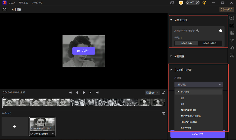Select the AI色調整 tab label

click(x=16, y=10)
